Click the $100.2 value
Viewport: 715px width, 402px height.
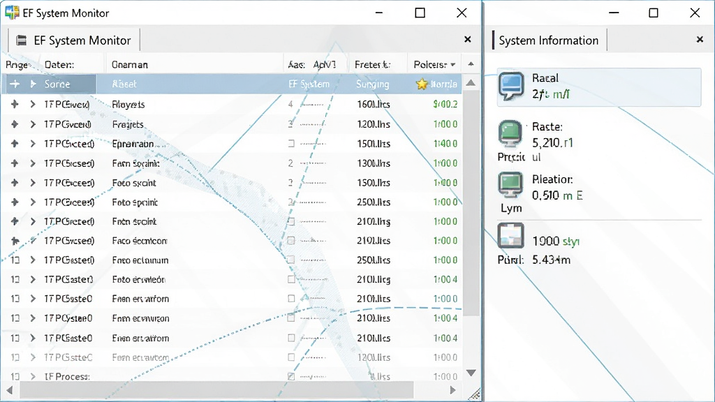tap(445, 105)
